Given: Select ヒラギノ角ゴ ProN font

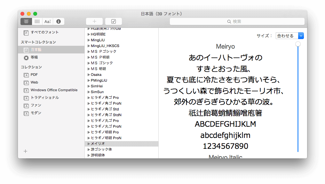Looking at the screenshot, I should (122, 103).
